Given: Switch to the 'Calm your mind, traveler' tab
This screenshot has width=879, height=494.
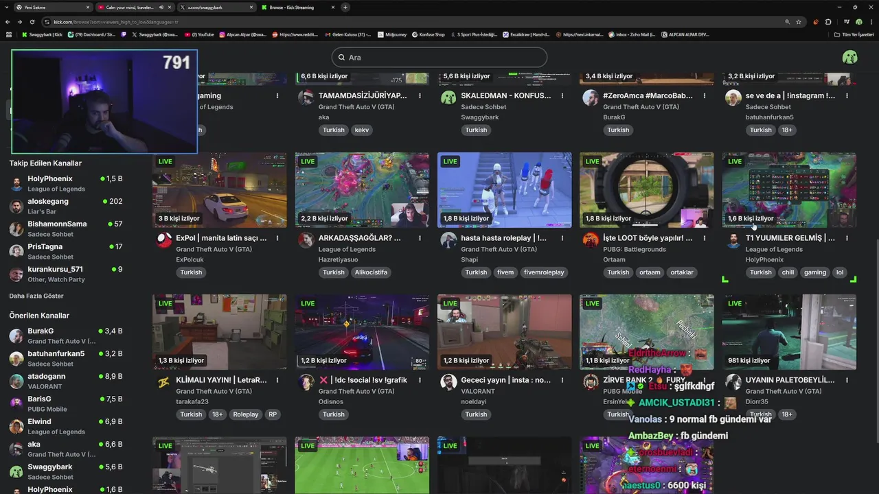Looking at the screenshot, I should tap(135, 8).
